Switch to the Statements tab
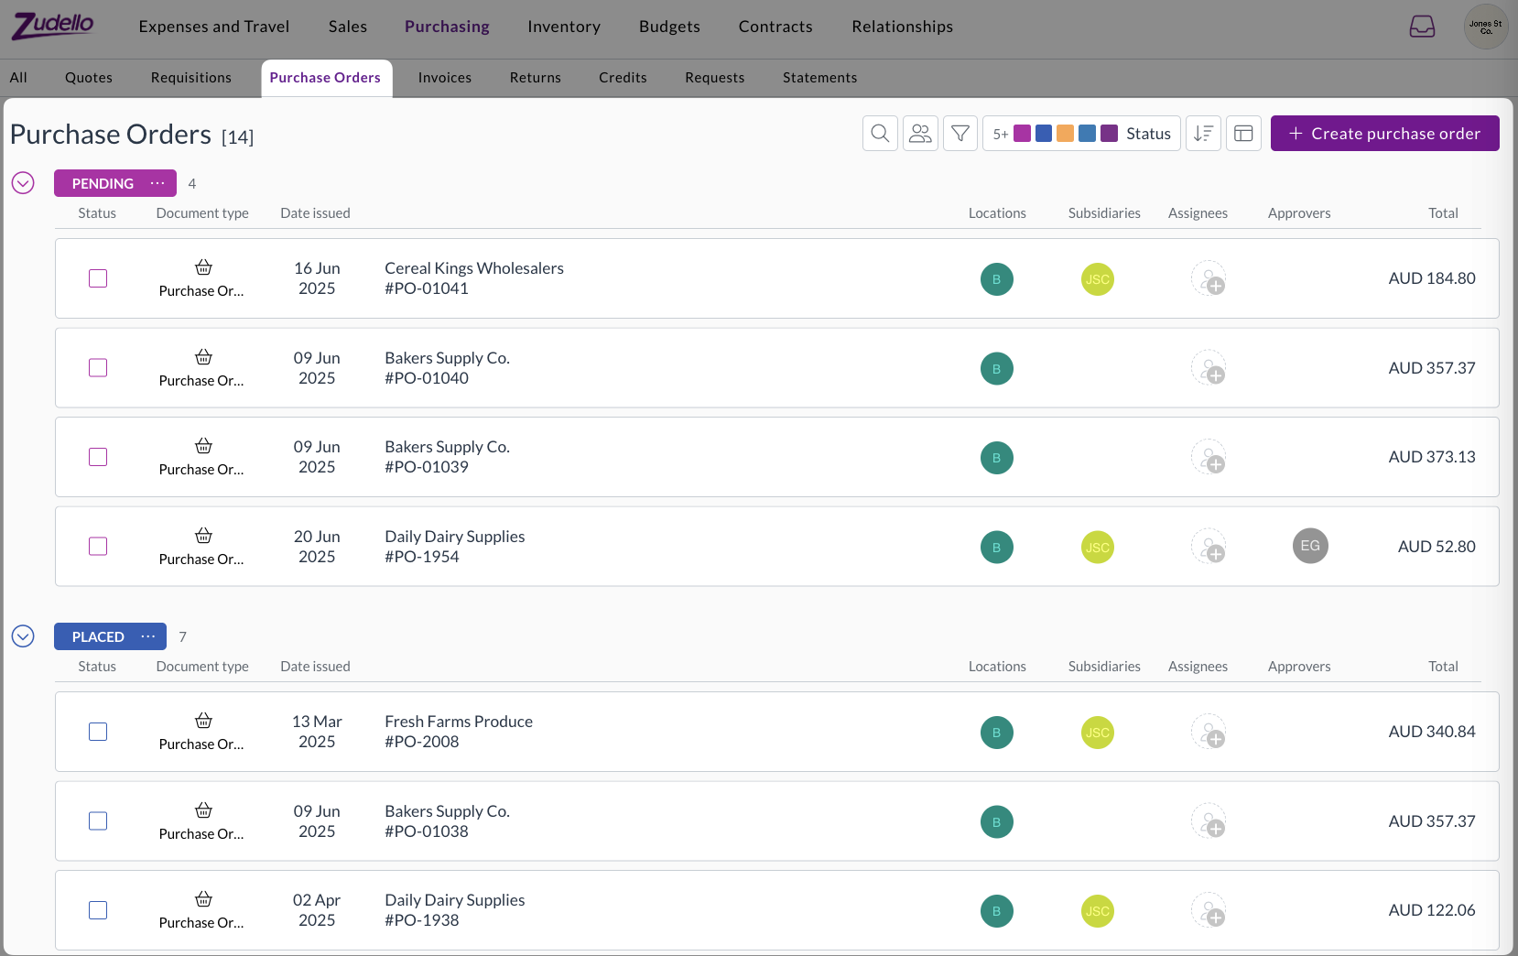This screenshot has height=956, width=1518. click(820, 78)
